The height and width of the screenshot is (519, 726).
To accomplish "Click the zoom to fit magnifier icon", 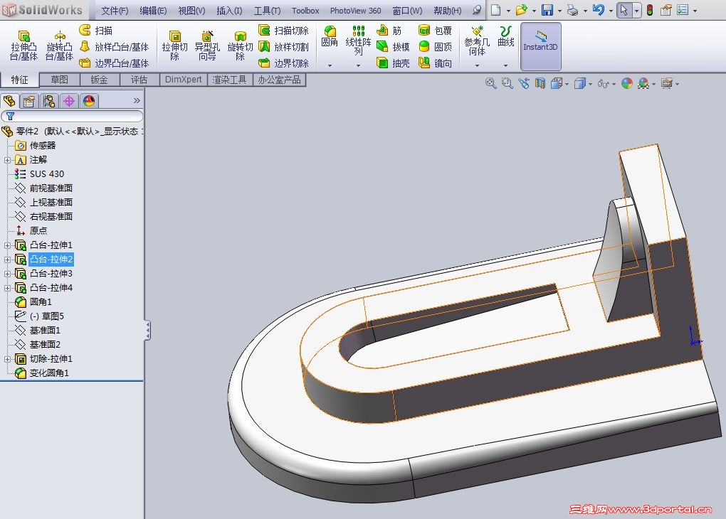I will tap(491, 84).
